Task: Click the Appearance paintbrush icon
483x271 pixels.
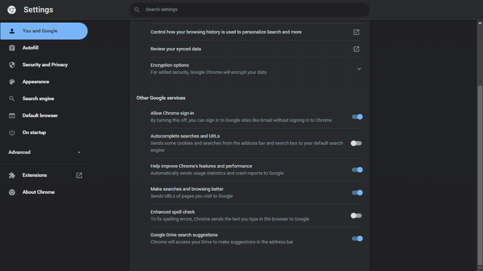Action: (12, 81)
